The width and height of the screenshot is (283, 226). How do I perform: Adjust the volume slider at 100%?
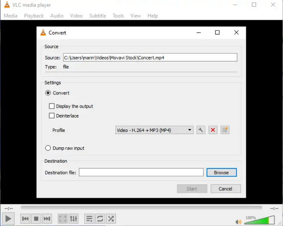coord(260,220)
